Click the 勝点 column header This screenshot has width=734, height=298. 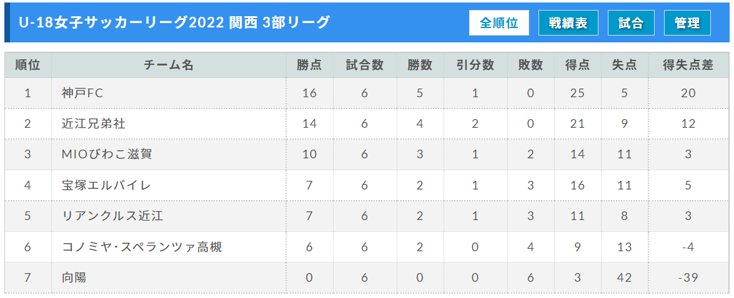point(309,65)
